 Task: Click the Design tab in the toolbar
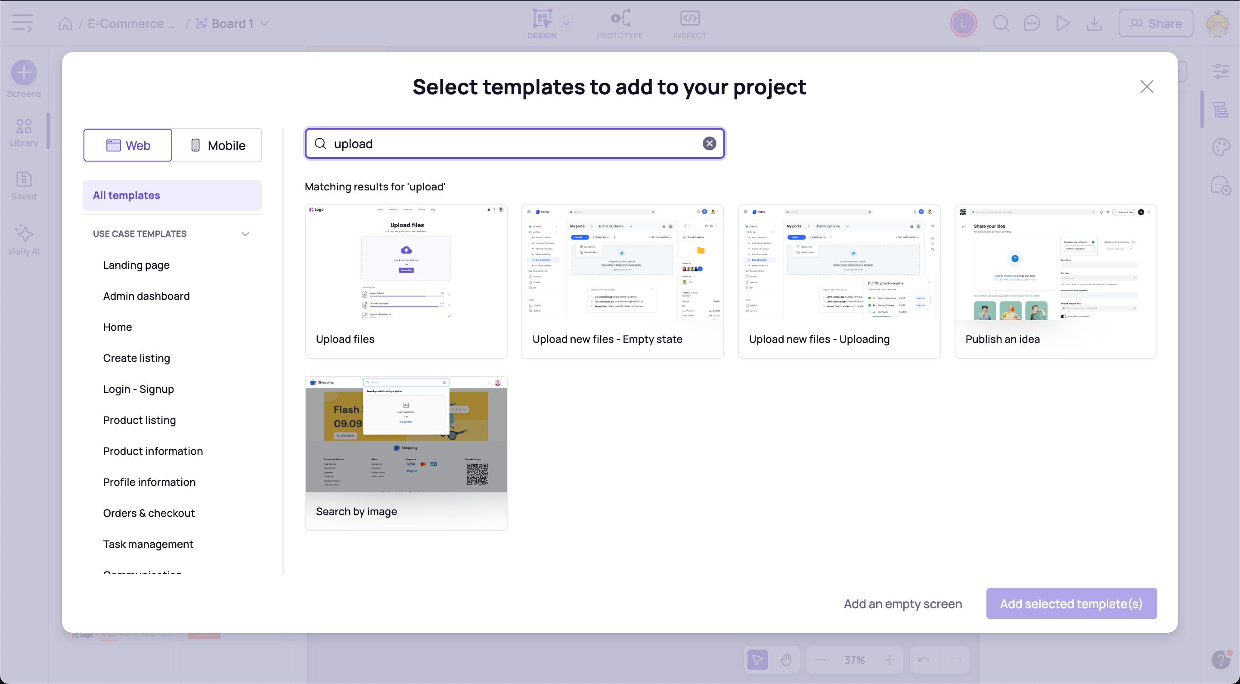[542, 24]
